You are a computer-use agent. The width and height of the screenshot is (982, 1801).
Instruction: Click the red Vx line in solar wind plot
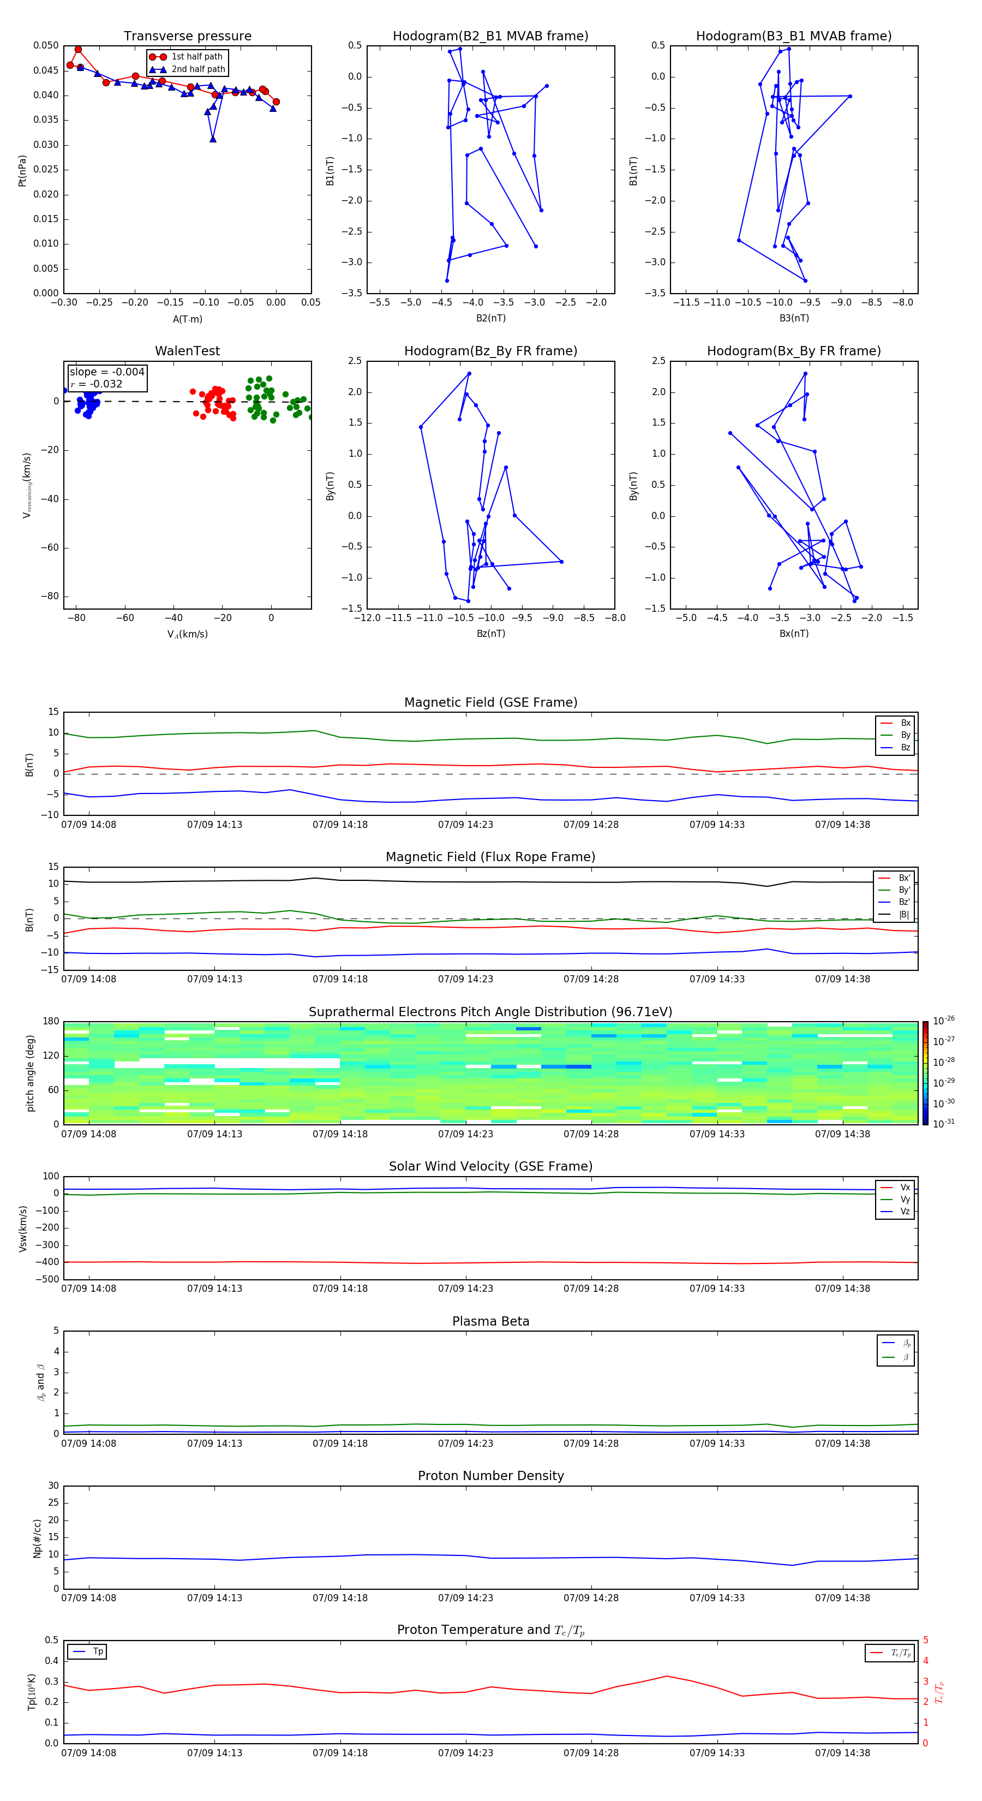(489, 1262)
